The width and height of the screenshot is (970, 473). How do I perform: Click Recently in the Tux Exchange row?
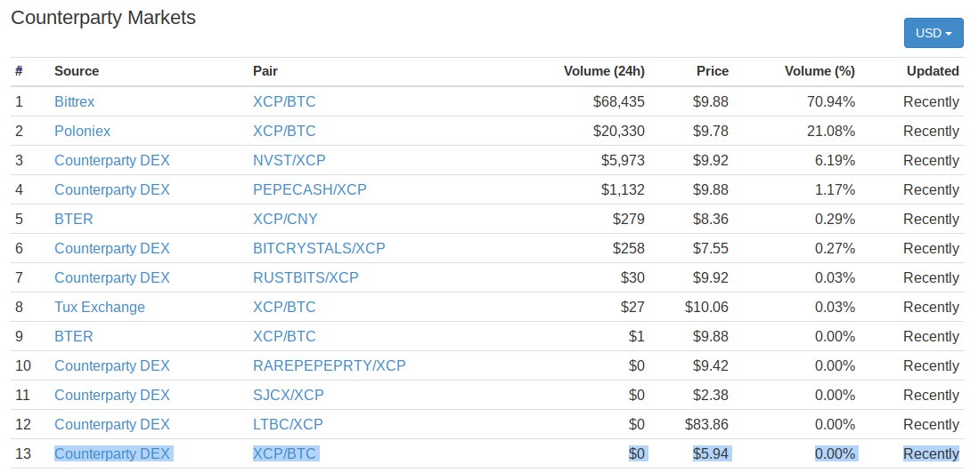click(931, 307)
